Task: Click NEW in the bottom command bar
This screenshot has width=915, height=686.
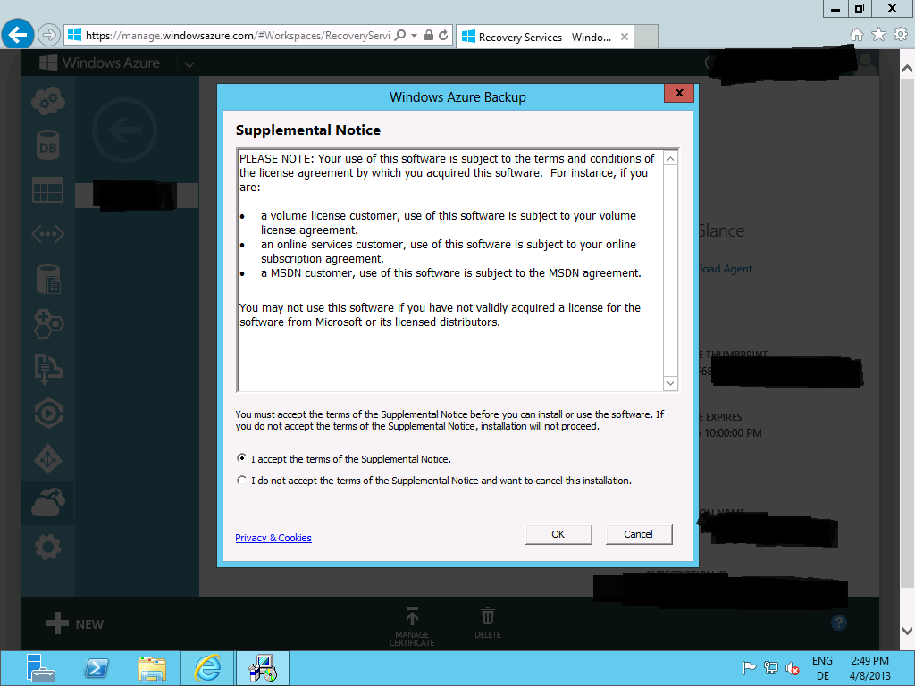Action: point(75,623)
